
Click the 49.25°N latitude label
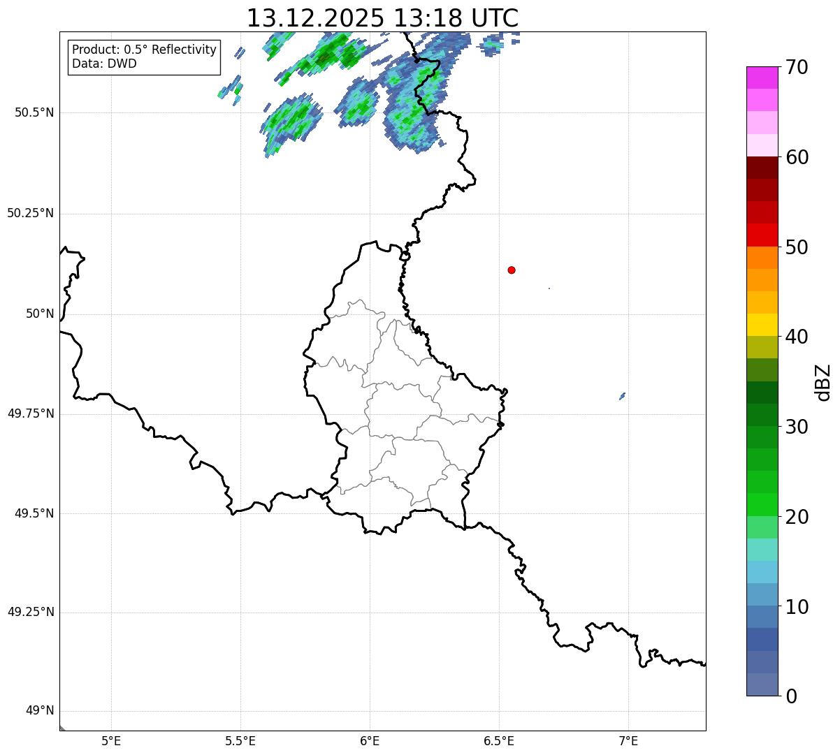coord(30,613)
